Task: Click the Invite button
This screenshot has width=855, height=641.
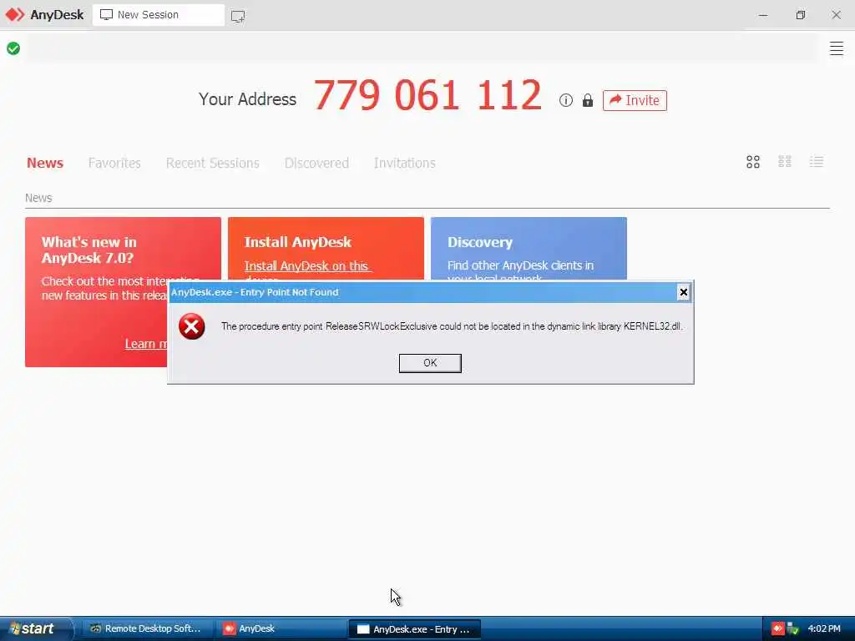Action: [x=635, y=100]
